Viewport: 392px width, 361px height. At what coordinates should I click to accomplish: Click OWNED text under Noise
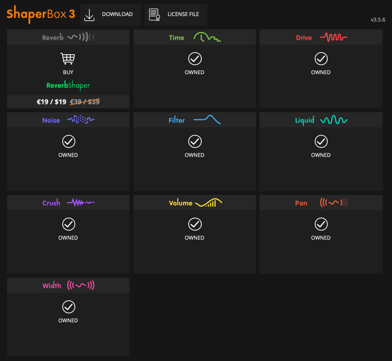[68, 155]
